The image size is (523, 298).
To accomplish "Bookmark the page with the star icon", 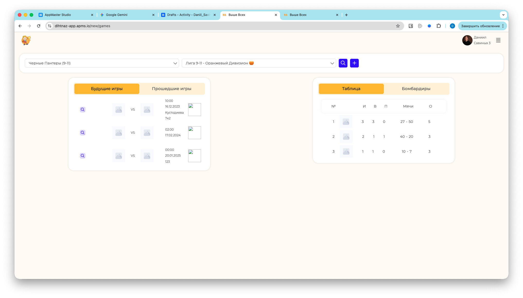I will tap(398, 26).
